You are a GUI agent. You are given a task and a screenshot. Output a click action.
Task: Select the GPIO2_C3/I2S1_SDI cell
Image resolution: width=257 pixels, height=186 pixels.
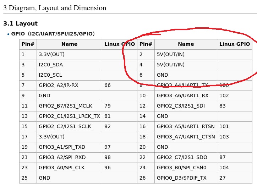click(x=180, y=106)
